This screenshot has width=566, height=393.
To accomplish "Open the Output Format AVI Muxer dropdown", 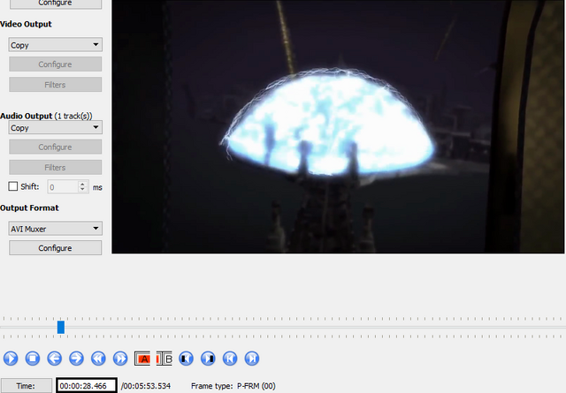I will click(55, 229).
